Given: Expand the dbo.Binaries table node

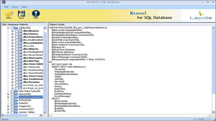Looking at the screenshot, I should click(x=12, y=31).
